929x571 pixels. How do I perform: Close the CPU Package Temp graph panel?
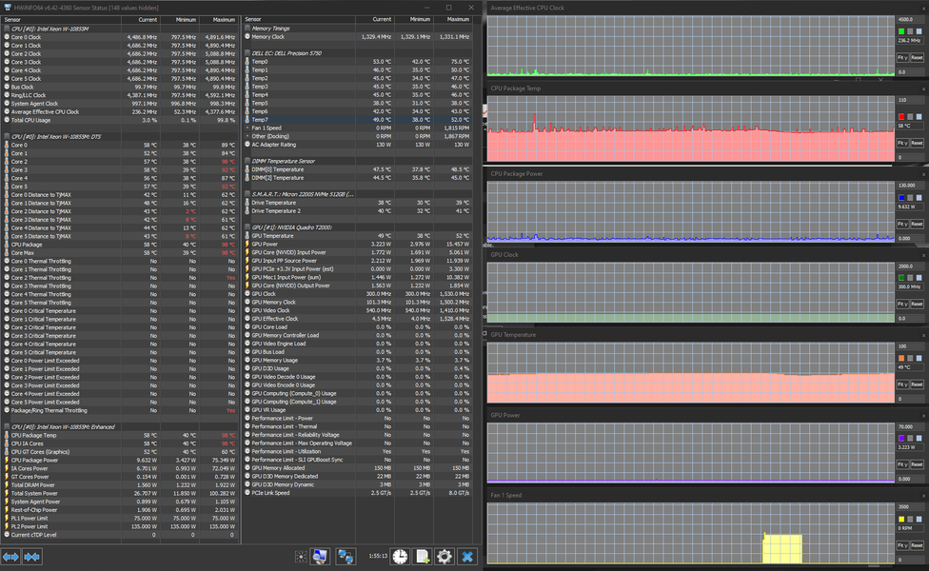pos(923,89)
